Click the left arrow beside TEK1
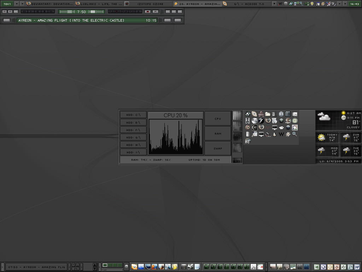Viewport: 362px width, 272px height. [16, 4]
